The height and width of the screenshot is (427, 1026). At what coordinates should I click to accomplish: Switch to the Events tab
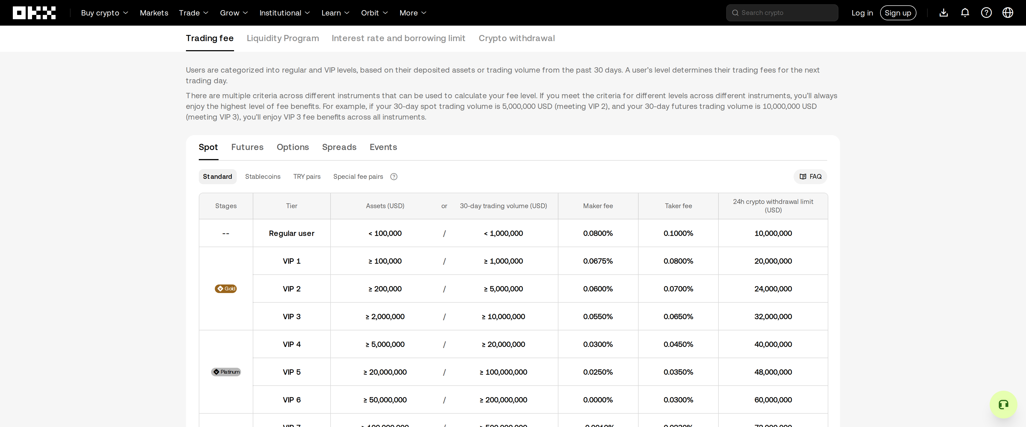point(383,147)
